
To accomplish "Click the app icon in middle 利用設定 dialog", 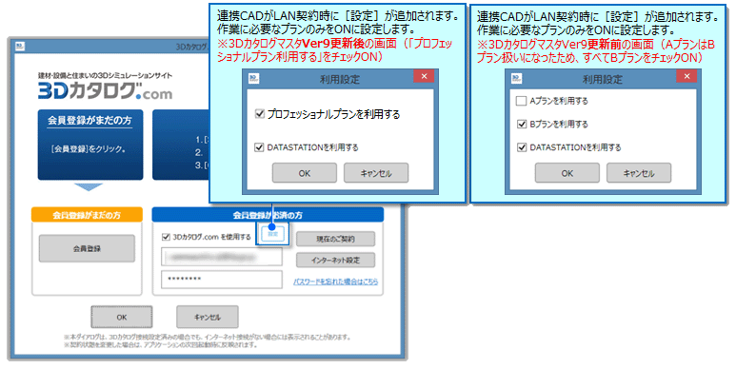I will 254,78.
